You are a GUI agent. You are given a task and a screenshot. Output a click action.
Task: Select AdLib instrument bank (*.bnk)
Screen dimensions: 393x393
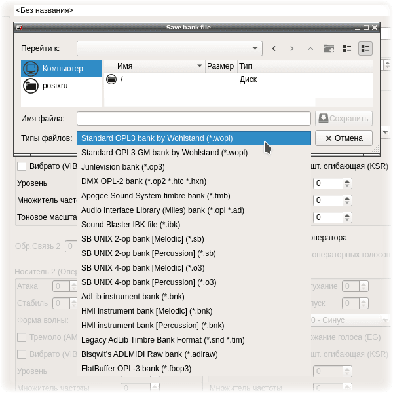(194, 297)
